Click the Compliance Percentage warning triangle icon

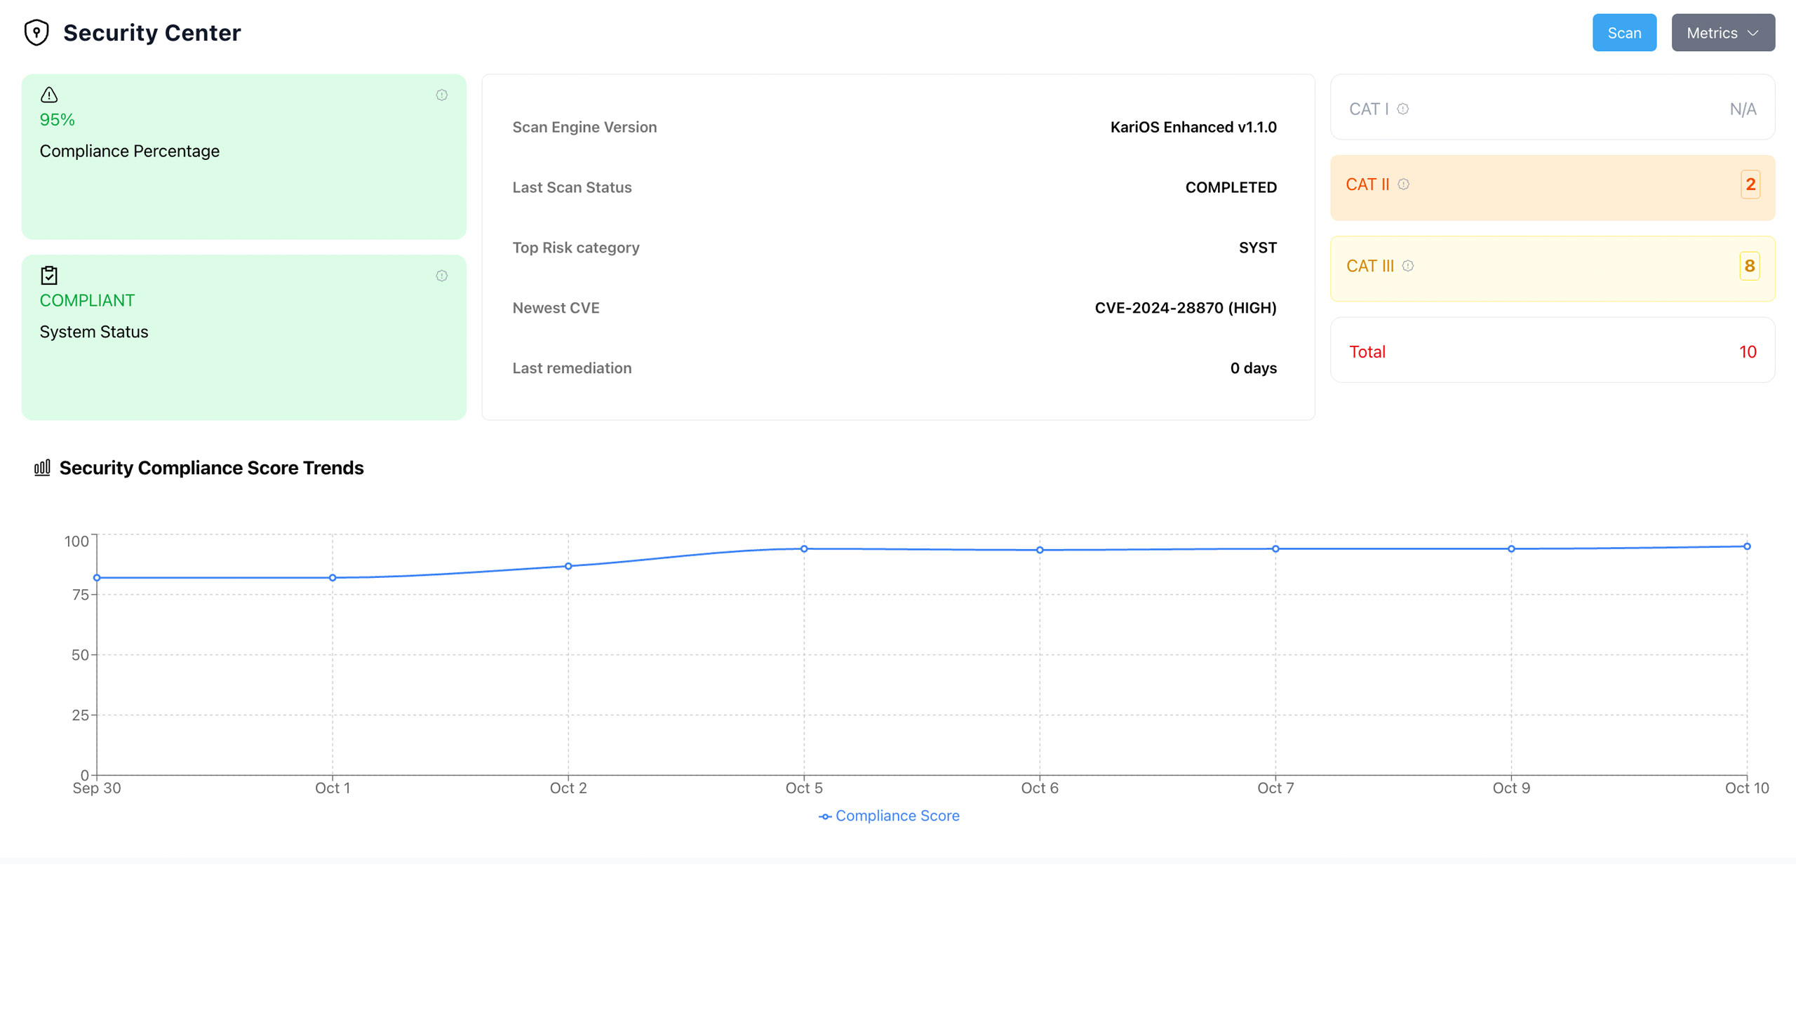[x=49, y=95]
